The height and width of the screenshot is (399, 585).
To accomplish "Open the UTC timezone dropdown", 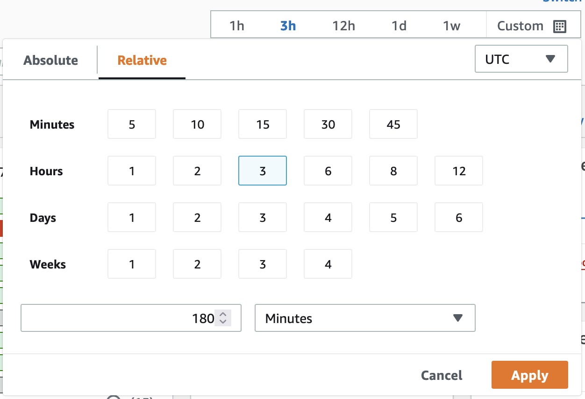I will (521, 59).
